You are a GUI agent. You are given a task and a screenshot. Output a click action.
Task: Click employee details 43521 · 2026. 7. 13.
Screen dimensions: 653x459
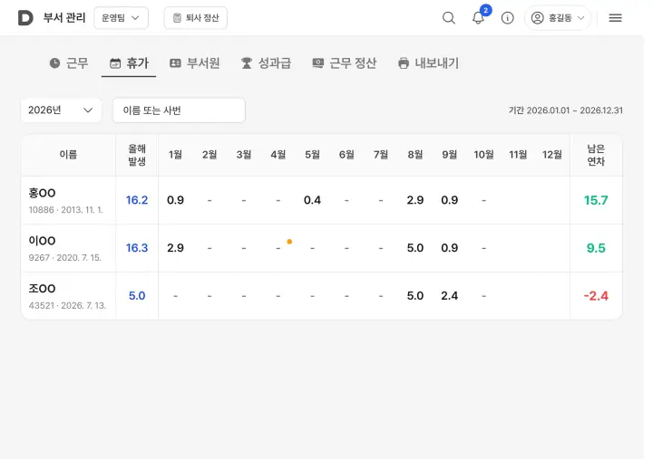pos(67,306)
